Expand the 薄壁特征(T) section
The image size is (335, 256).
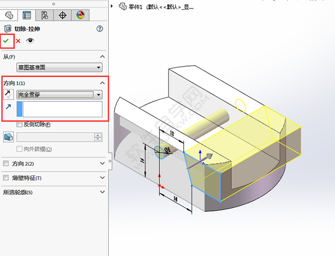tap(102, 178)
